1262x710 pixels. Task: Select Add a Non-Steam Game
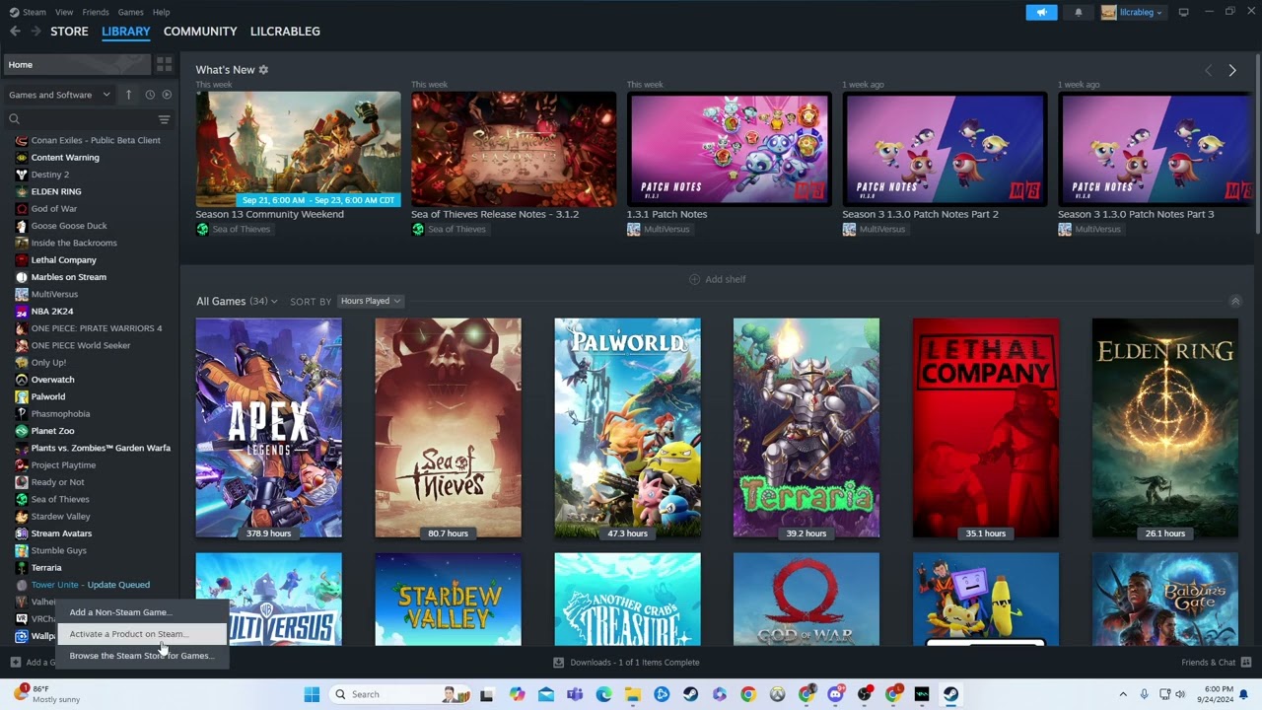[x=142, y=612]
